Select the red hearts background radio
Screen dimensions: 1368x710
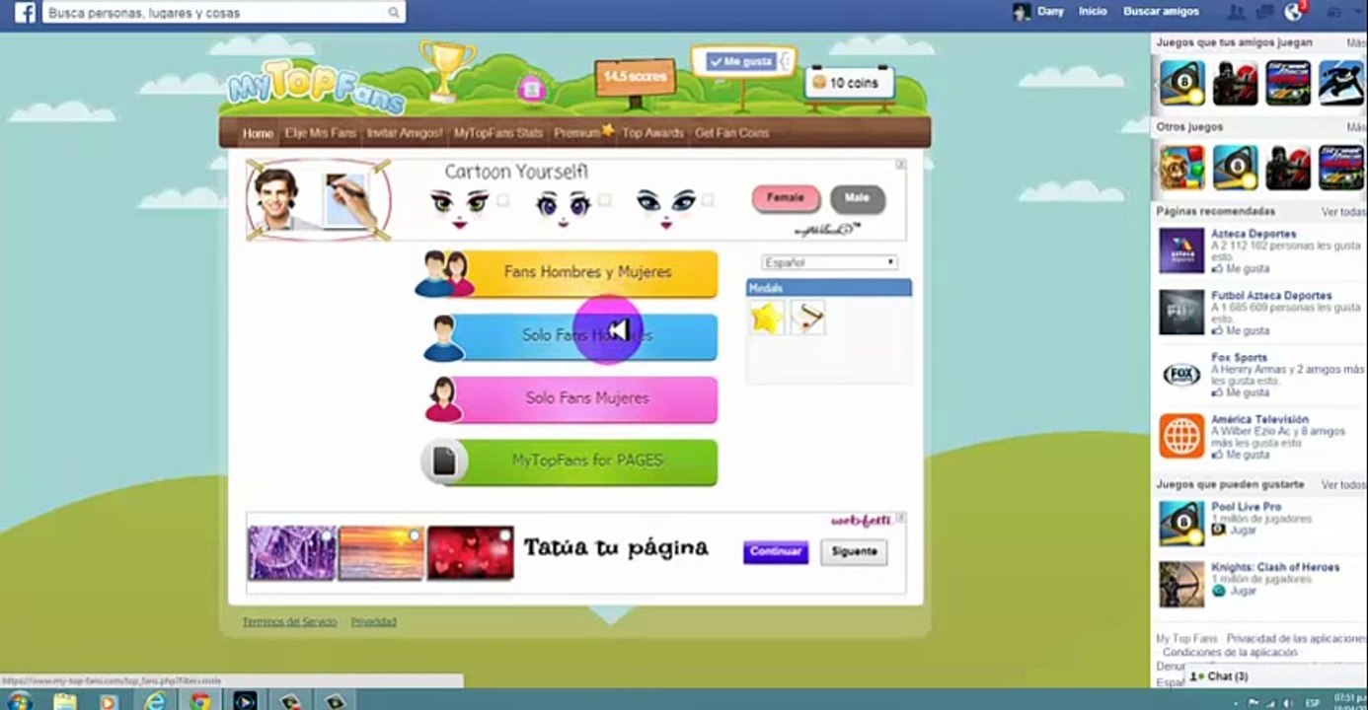click(x=504, y=535)
